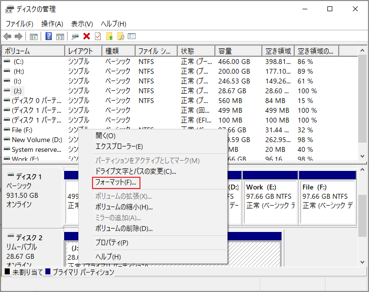
Task: Click the 89 % free space cell
Action: tap(305, 71)
